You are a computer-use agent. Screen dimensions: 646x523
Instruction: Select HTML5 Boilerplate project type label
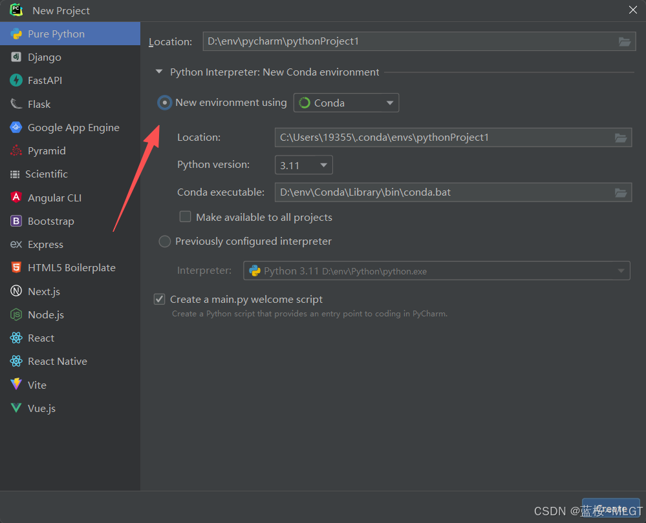click(72, 267)
